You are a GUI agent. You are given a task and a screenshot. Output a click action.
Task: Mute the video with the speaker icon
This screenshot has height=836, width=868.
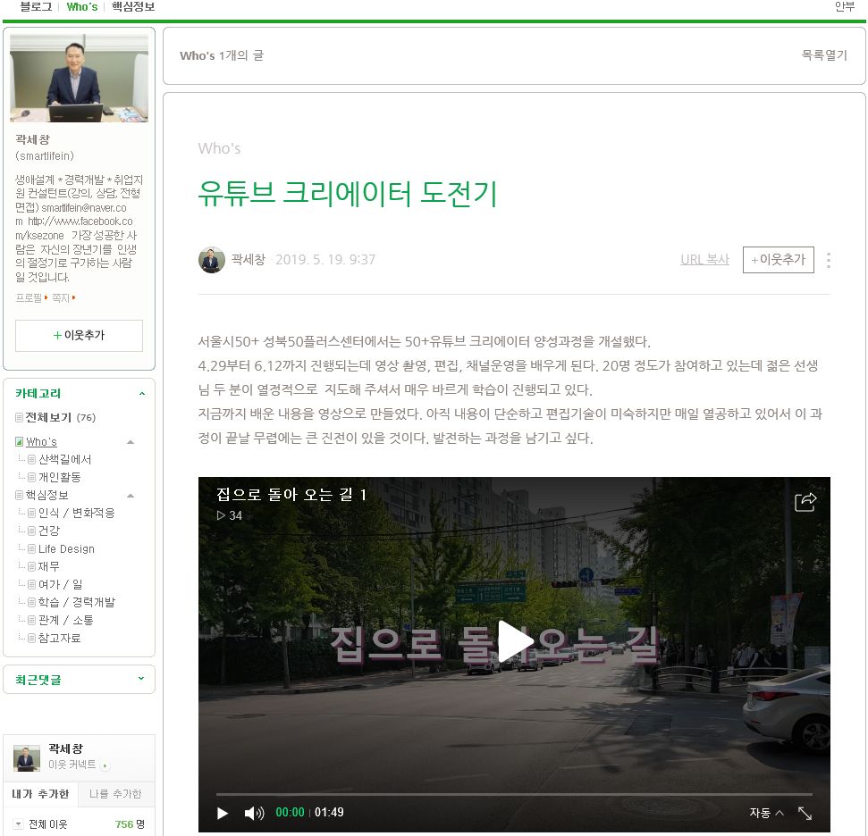[254, 813]
